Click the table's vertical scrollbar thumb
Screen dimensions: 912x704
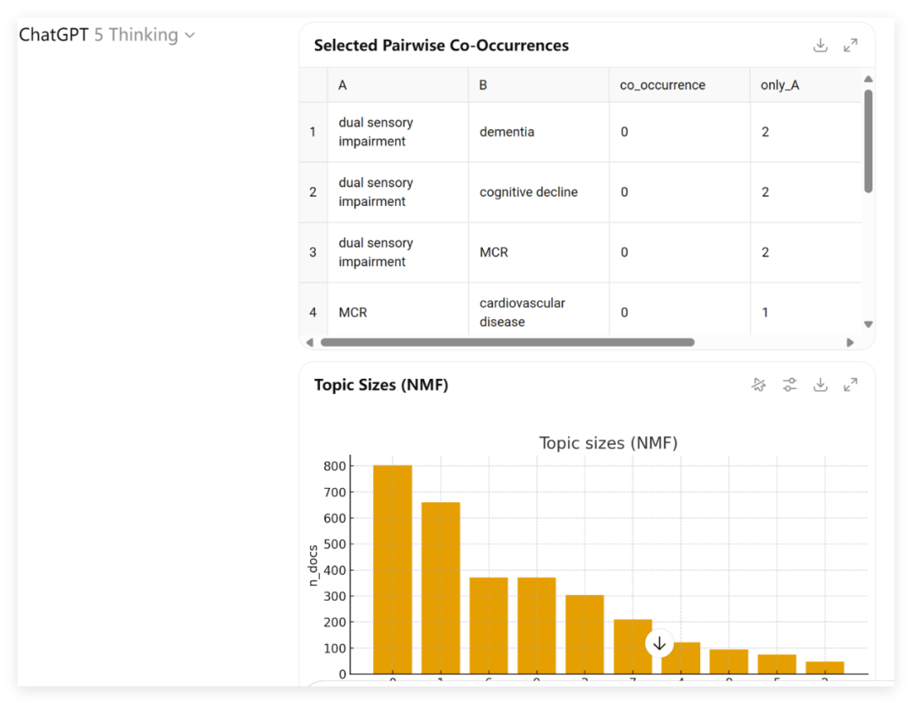868,141
